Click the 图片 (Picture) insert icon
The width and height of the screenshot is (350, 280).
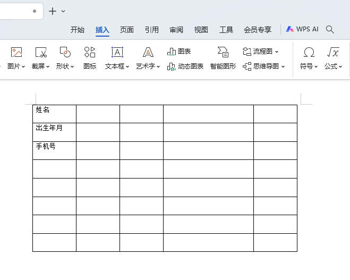click(16, 52)
